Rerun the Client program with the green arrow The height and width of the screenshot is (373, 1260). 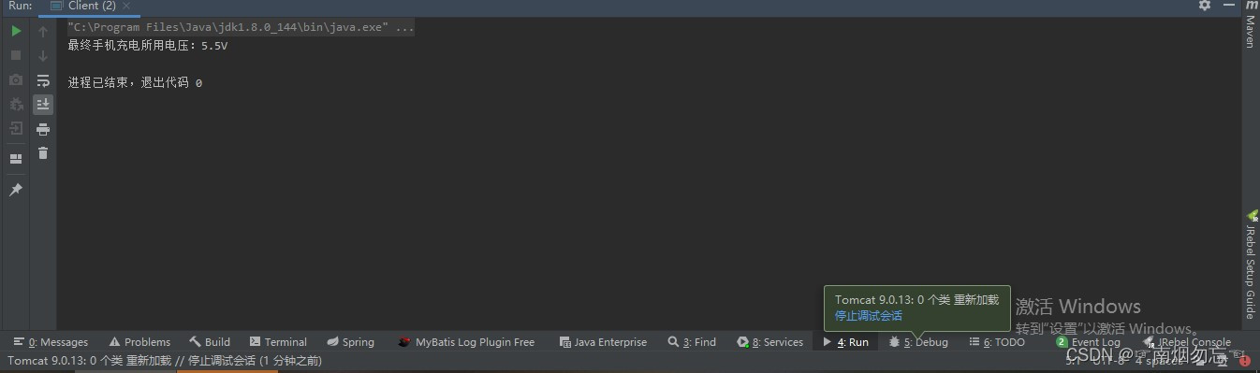tap(16, 31)
